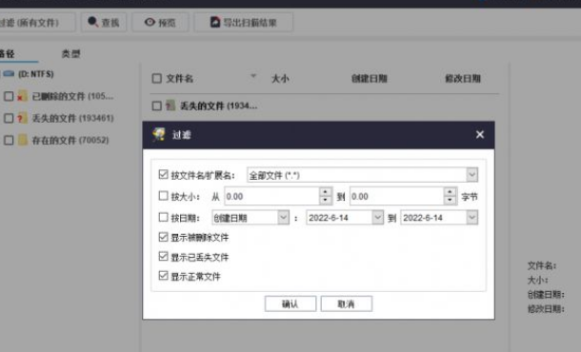Click the 查找 toolbar button
The image size is (581, 352).
click(x=104, y=22)
